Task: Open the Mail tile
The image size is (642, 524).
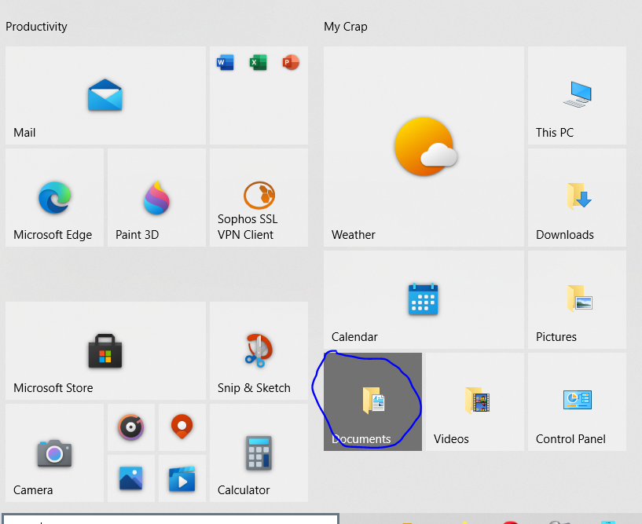Action: [105, 95]
